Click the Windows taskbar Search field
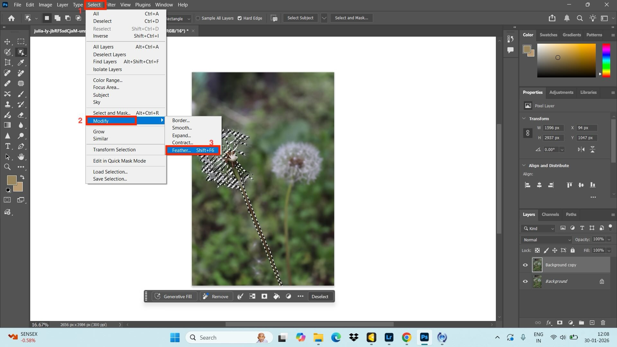The image size is (617, 347). pyautogui.click(x=225, y=337)
